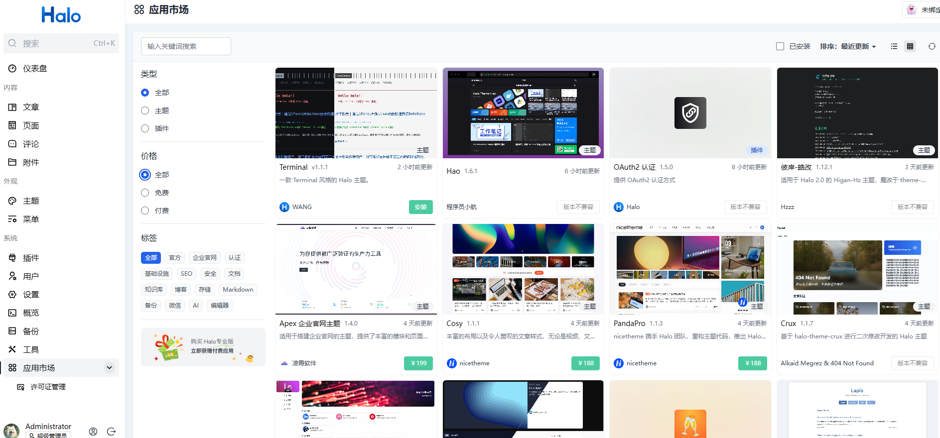
Task: Open the user profile icon at bottom
Action: click(93, 432)
